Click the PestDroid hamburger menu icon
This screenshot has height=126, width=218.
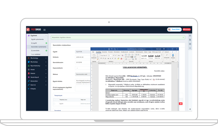(44, 30)
